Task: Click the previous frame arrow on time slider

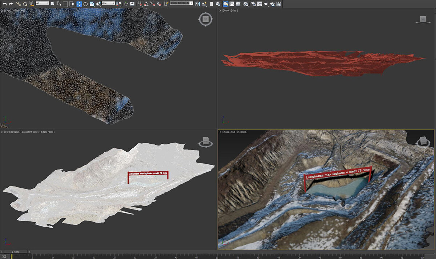Action: coord(1,252)
